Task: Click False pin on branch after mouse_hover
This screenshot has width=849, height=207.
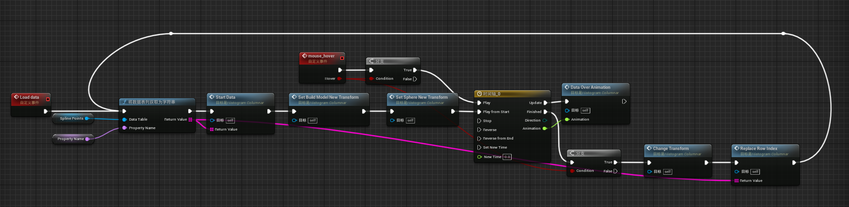Action: tap(415, 79)
